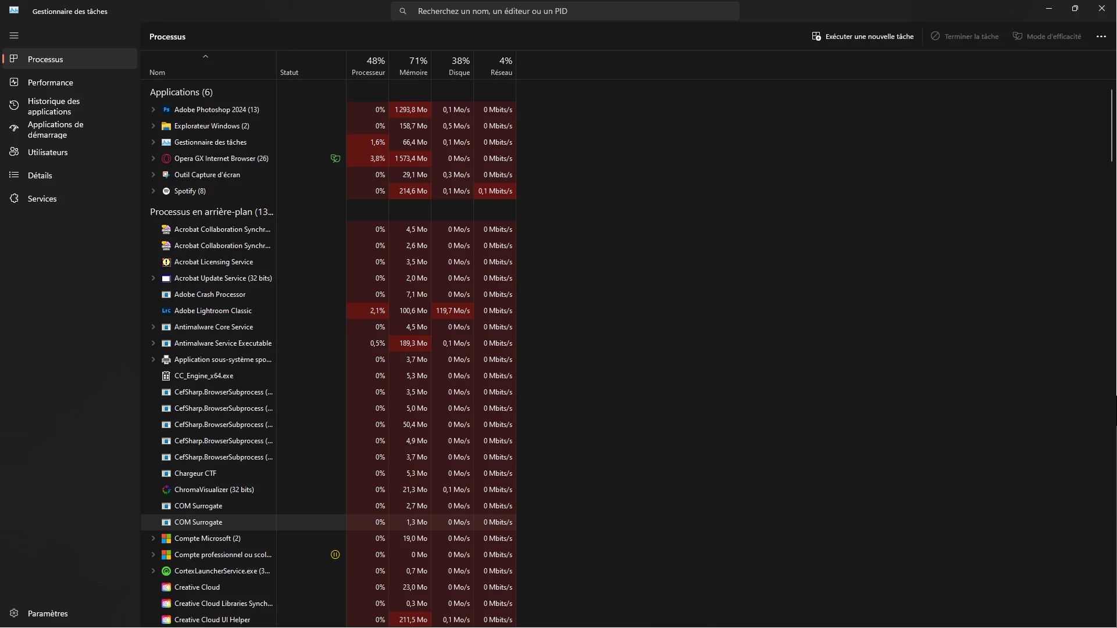Screen dimensions: 1117x628
Task: Click the Adobe Lightroom Classic icon
Action: point(166,311)
